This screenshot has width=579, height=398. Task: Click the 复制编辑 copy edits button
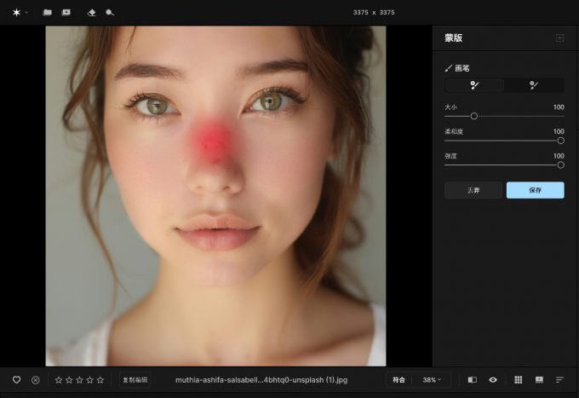click(135, 379)
